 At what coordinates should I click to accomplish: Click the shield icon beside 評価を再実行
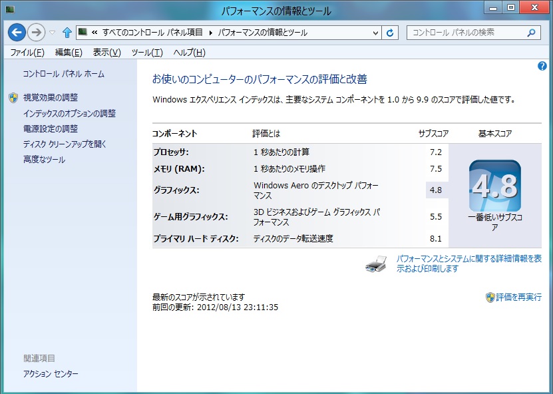point(490,297)
